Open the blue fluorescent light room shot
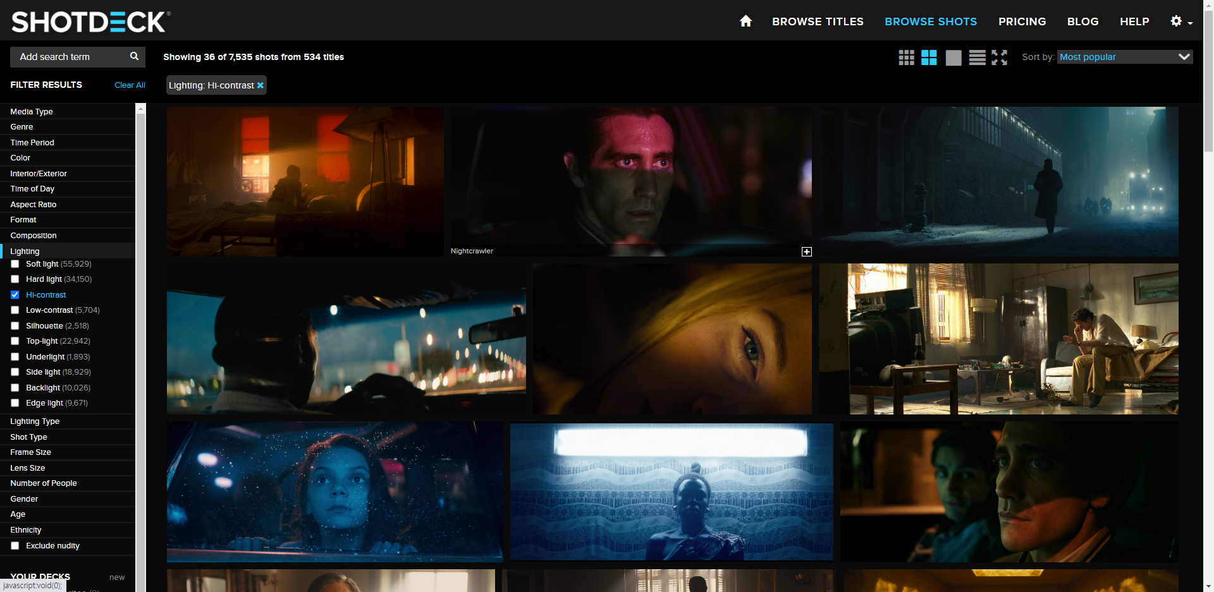1214x592 pixels. [x=671, y=492]
